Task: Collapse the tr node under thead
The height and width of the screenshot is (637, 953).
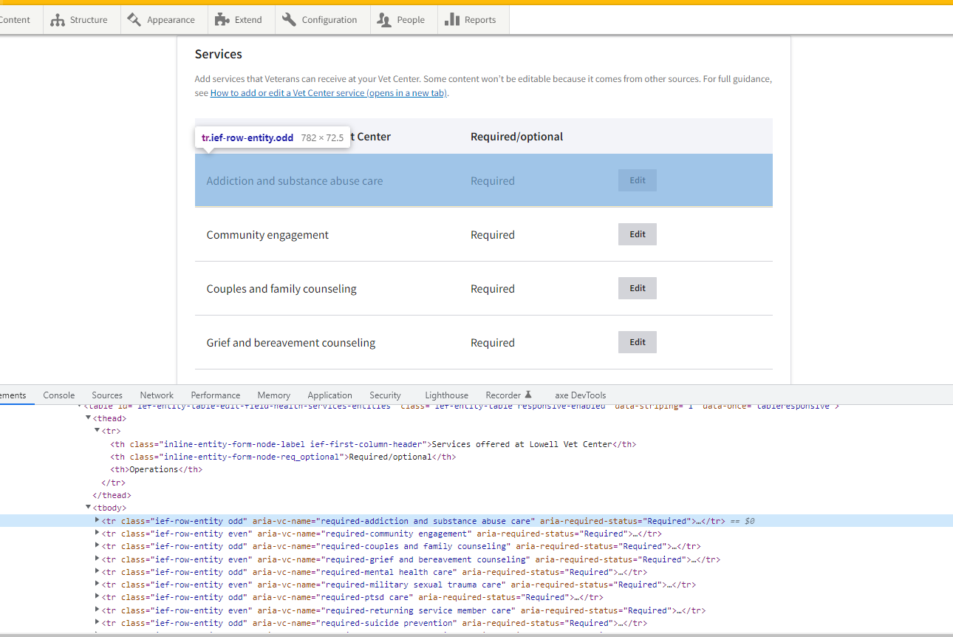Action: [x=97, y=431]
